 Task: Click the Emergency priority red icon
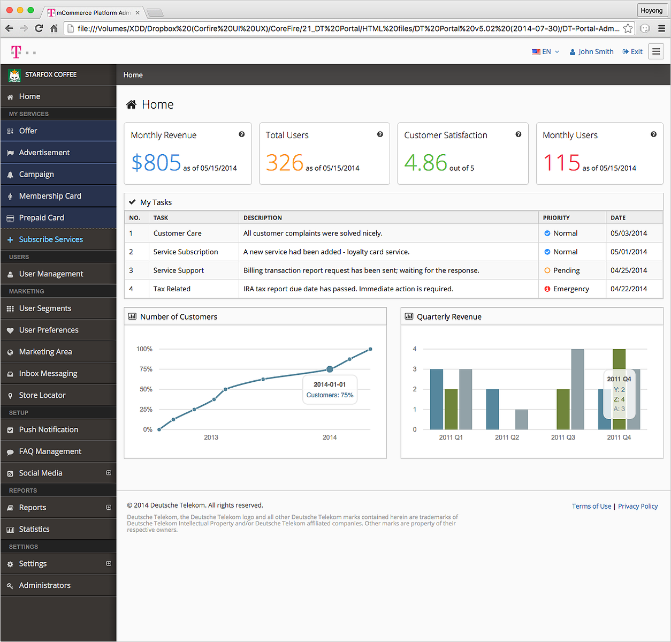pyautogui.click(x=547, y=289)
